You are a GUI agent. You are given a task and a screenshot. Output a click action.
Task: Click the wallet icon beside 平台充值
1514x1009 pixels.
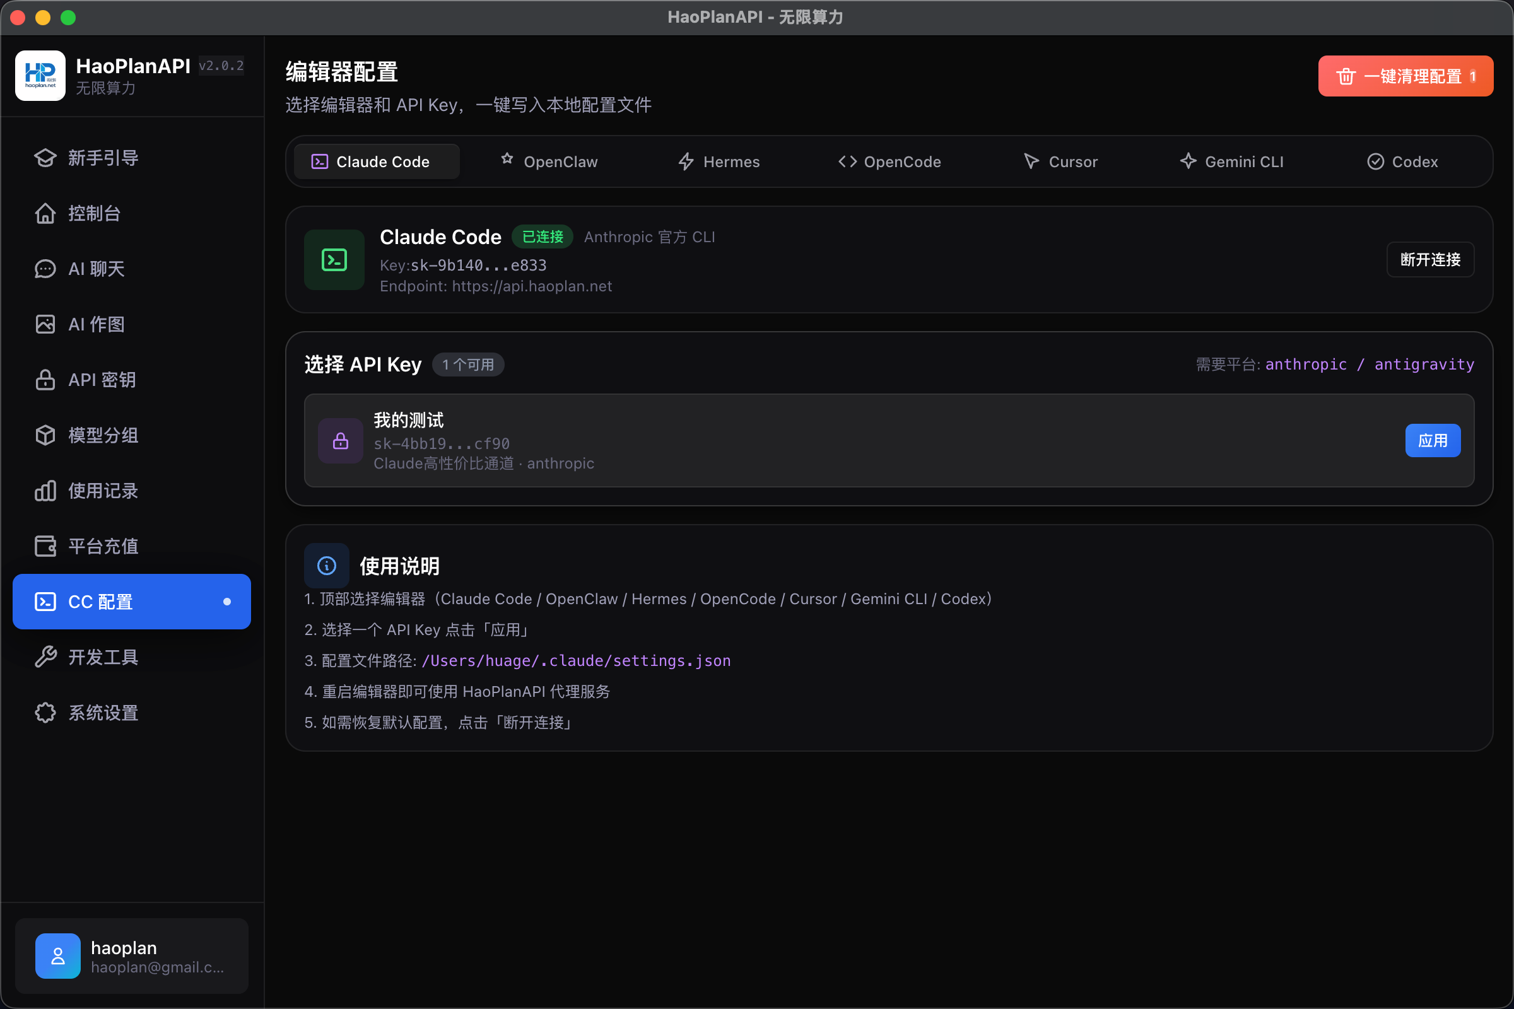45,546
